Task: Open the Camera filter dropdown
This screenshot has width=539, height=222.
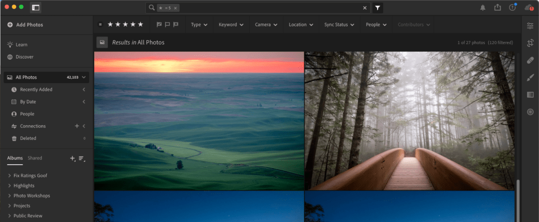Action: [266, 24]
